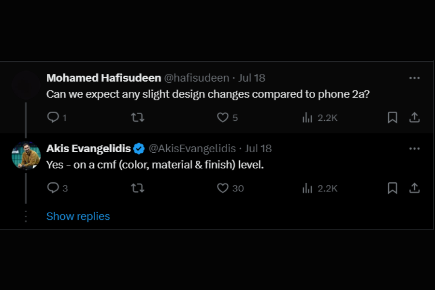Like Mohamed Hafisudeen's tweet

tap(222, 117)
